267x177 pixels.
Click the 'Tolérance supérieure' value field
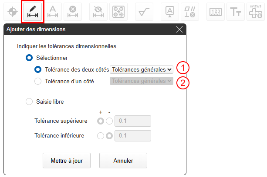point(132,121)
